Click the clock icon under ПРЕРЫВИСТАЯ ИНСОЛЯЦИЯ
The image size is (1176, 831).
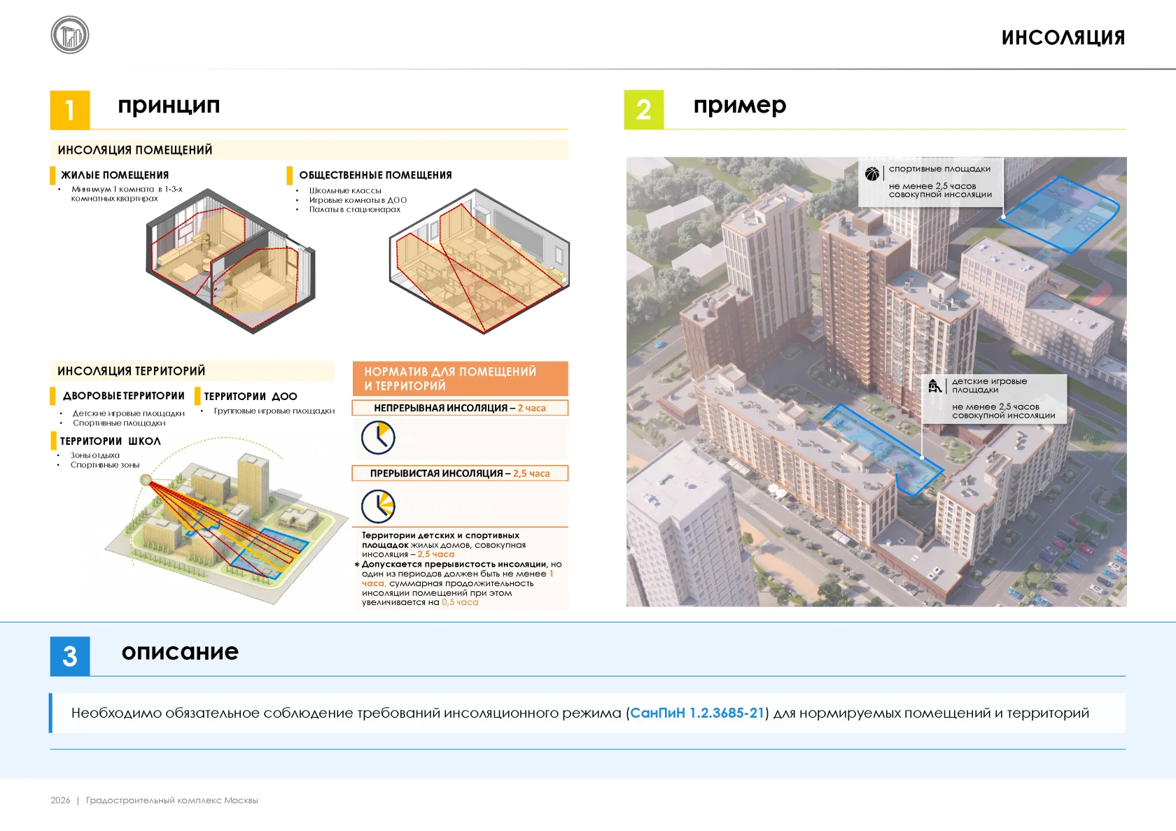pyautogui.click(x=378, y=506)
